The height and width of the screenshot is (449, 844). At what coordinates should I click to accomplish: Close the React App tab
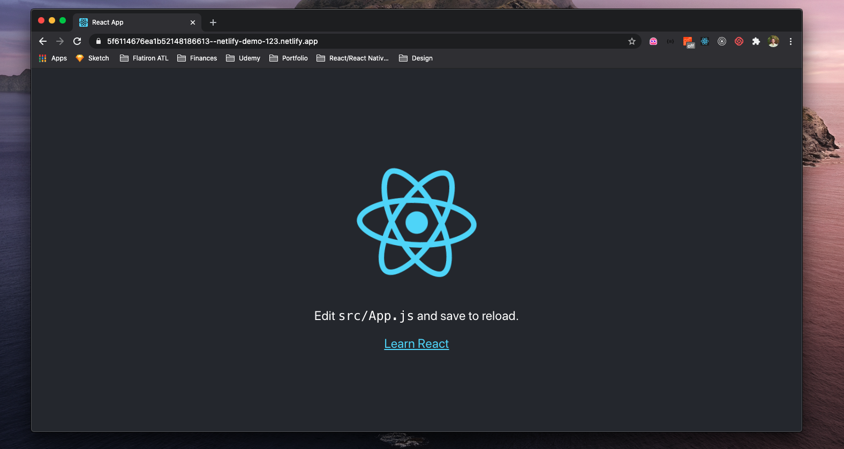tap(193, 22)
